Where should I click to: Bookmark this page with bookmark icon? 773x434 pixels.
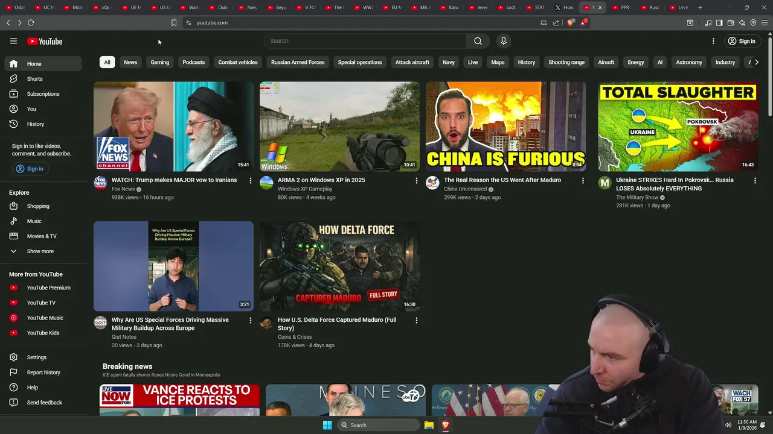point(174,22)
